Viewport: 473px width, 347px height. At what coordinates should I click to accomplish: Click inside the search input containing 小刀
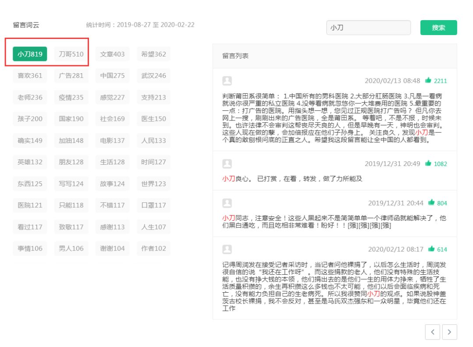tap(368, 27)
